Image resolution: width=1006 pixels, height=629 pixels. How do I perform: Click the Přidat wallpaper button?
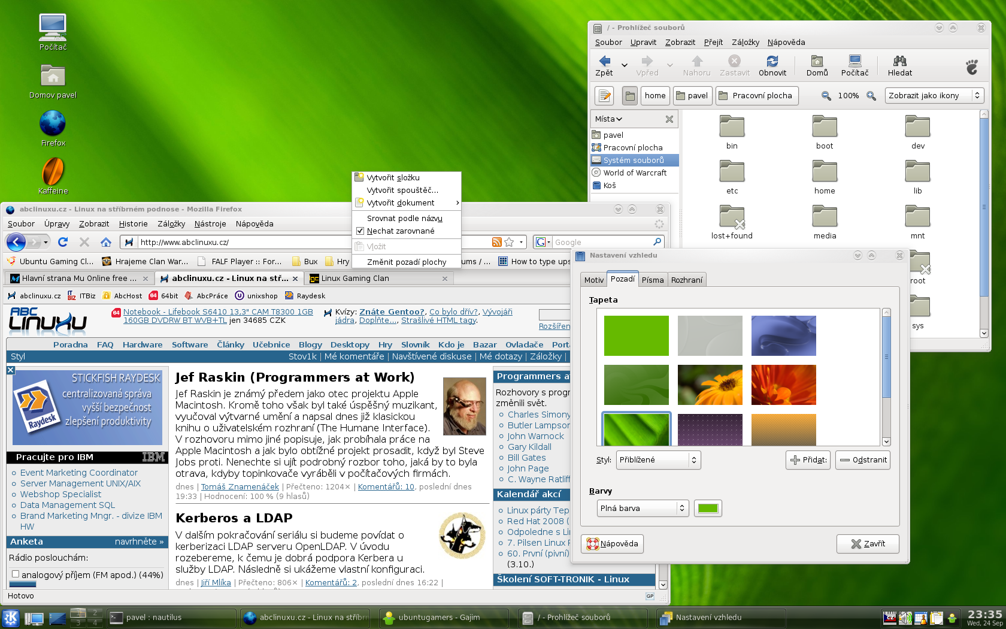pos(808,460)
